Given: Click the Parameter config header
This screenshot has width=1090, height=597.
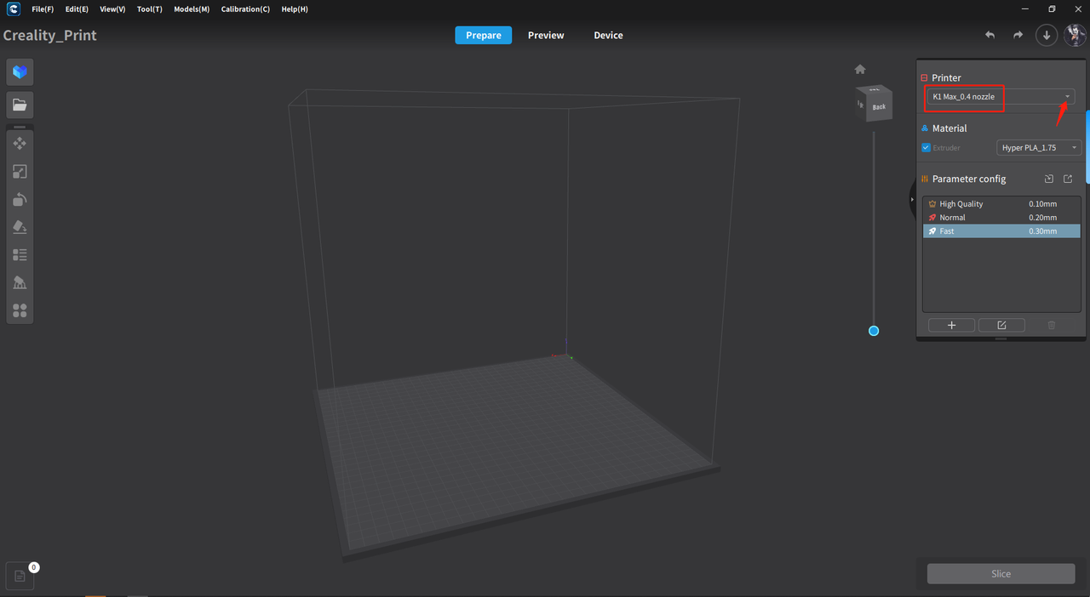Looking at the screenshot, I should 969,179.
